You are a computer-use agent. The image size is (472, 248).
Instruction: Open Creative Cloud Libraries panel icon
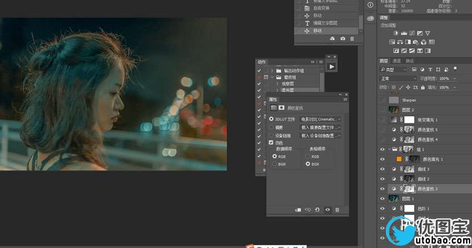coord(370,19)
